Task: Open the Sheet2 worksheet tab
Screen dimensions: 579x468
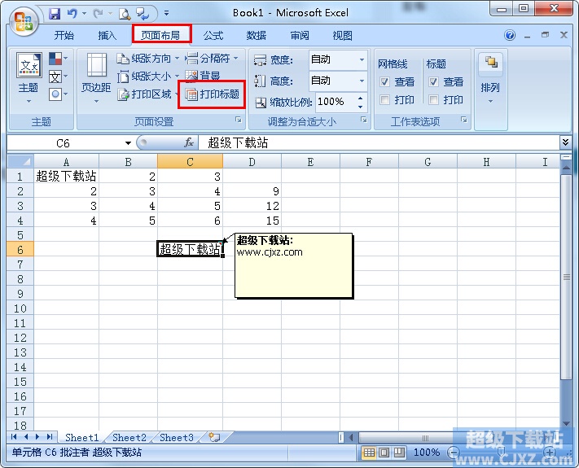Action: [x=129, y=437]
